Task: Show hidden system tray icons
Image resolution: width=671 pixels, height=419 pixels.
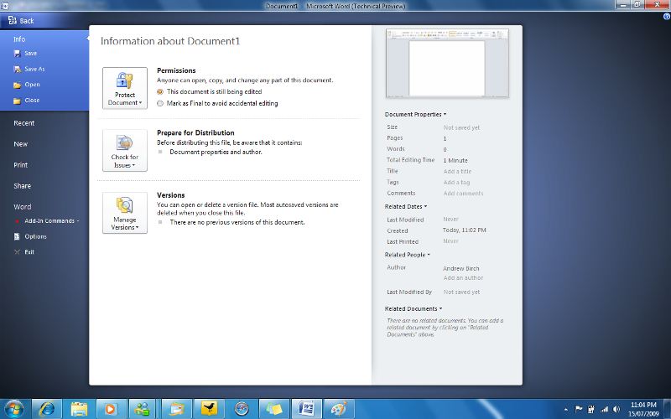Action: [566, 410]
